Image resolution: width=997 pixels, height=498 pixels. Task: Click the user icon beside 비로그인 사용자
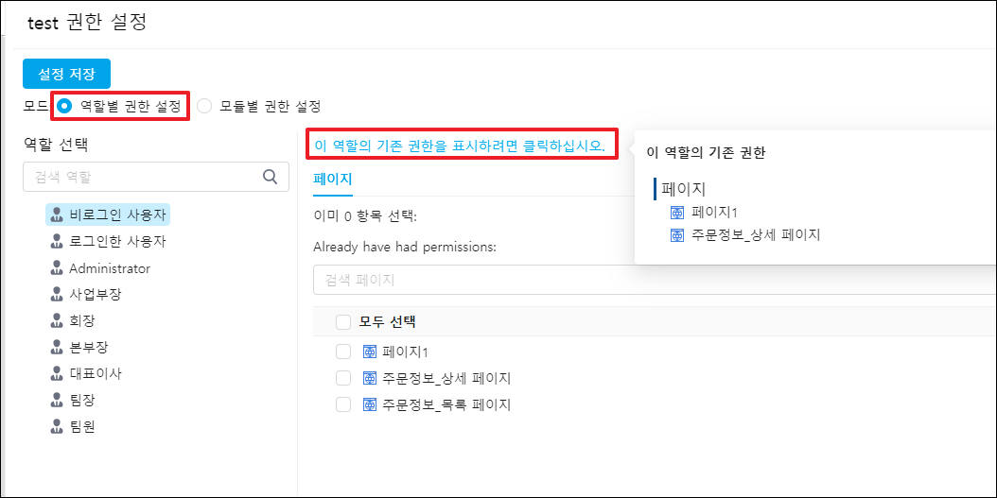[x=57, y=215]
